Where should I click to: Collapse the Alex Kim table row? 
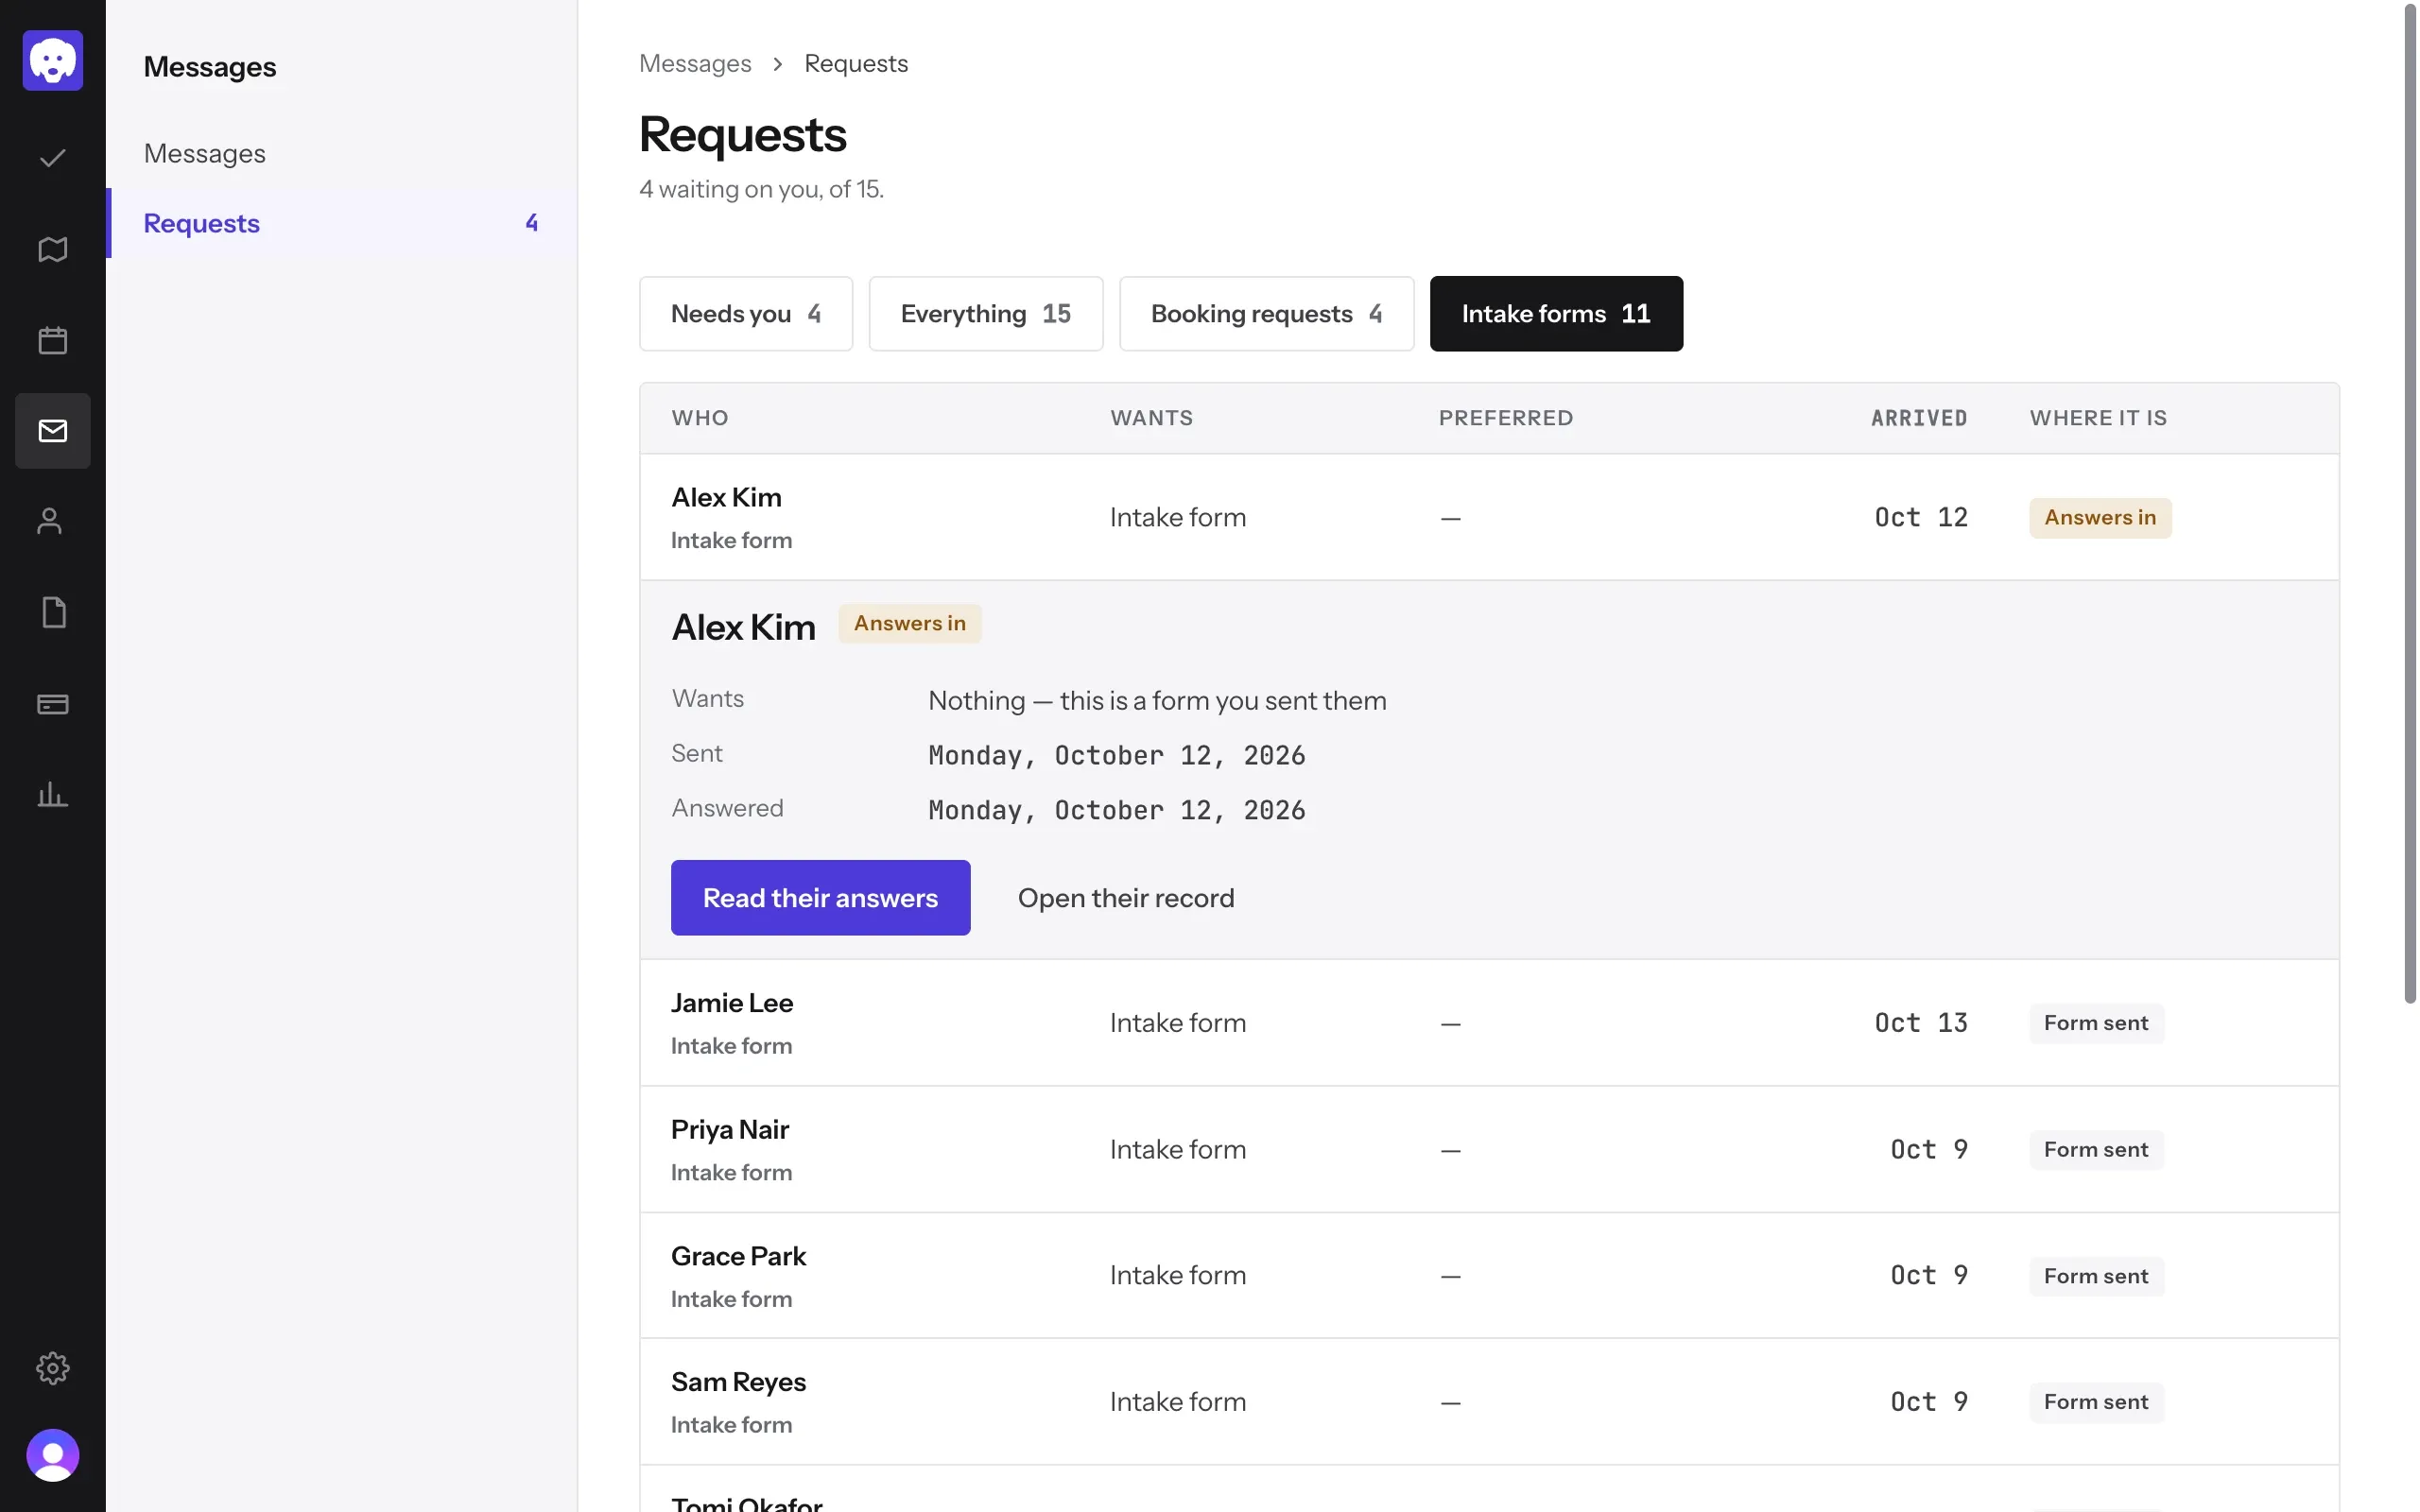pos(1489,517)
